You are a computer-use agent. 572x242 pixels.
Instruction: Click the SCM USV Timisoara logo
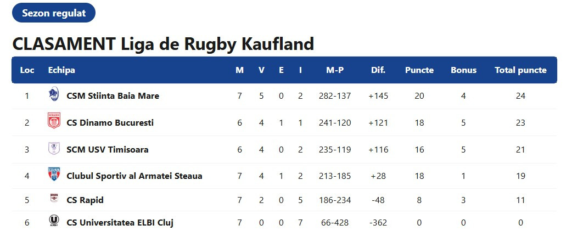(54, 149)
